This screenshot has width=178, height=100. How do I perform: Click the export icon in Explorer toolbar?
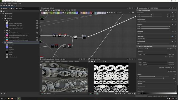point(4,11)
